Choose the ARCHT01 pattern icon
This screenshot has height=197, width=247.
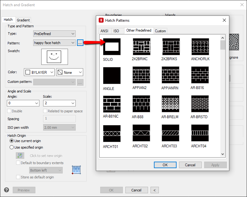tap(112, 133)
